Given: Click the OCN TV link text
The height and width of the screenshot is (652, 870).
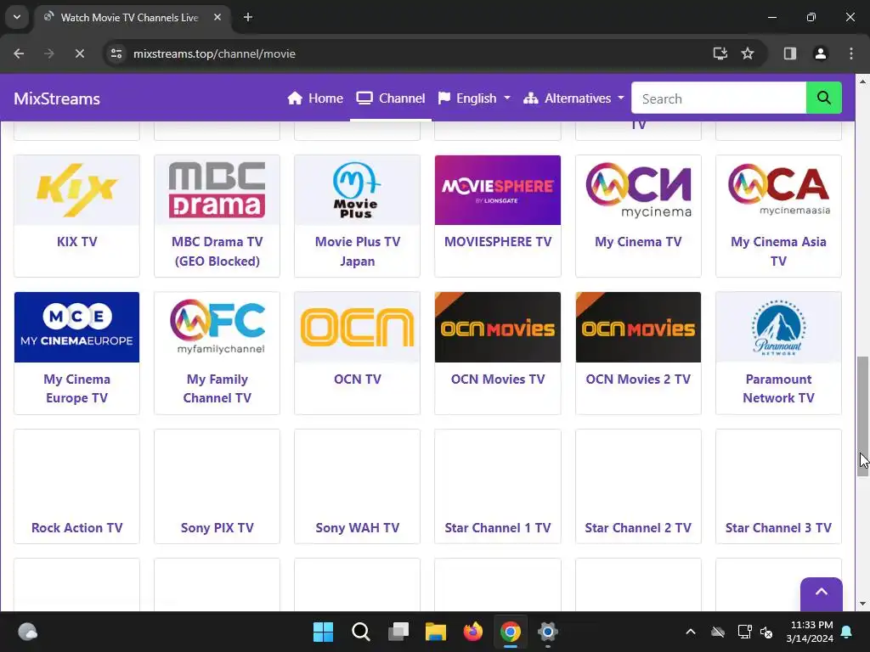Looking at the screenshot, I should tap(358, 379).
